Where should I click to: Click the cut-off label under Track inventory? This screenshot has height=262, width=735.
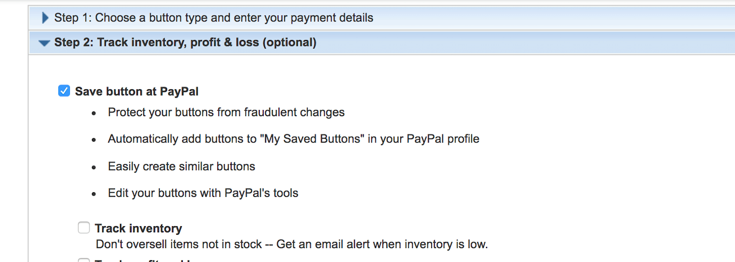(143, 261)
